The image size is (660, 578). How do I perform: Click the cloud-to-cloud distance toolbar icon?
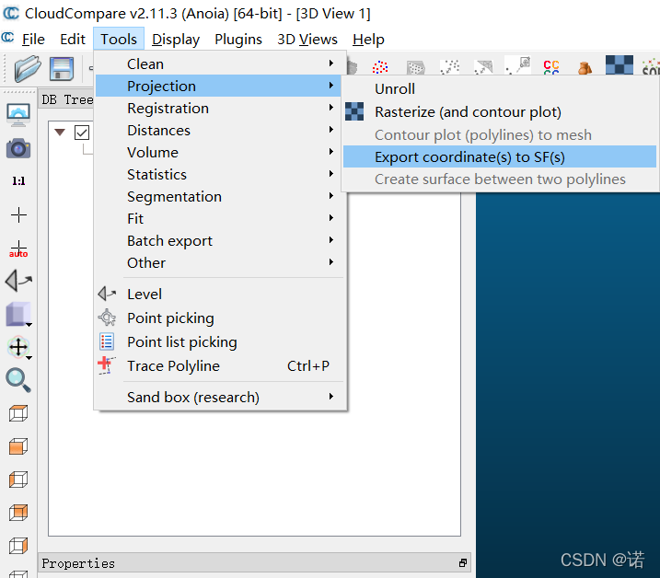tap(449, 67)
